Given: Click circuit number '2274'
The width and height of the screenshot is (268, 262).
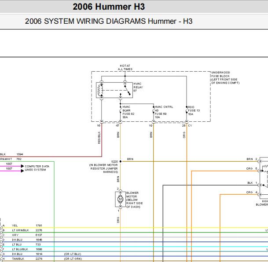Looking at the screenshot, I should tap(39, 259).
